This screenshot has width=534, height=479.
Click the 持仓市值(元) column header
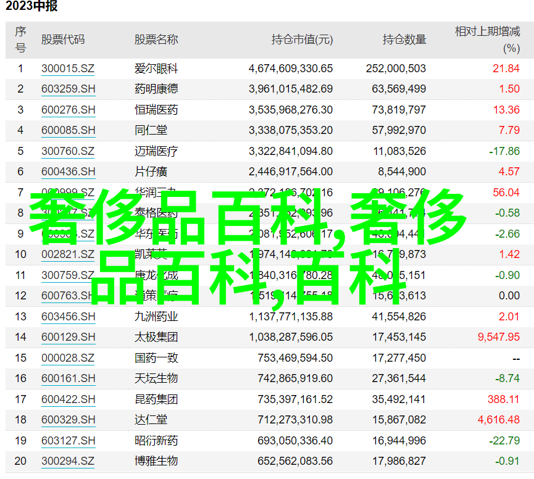click(x=302, y=40)
